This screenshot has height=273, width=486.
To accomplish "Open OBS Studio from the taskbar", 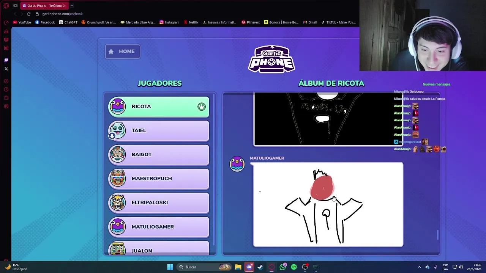I will coord(305,267).
